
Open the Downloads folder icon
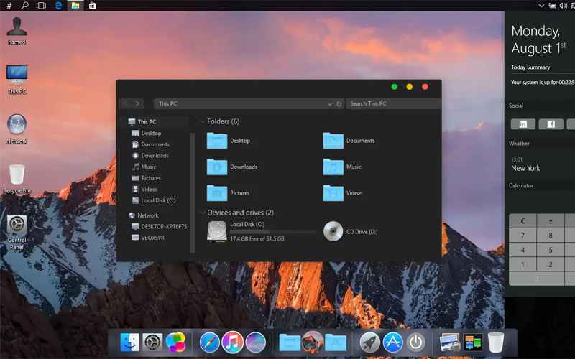(x=216, y=167)
